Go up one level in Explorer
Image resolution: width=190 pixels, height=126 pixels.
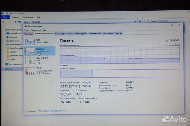click(16, 22)
